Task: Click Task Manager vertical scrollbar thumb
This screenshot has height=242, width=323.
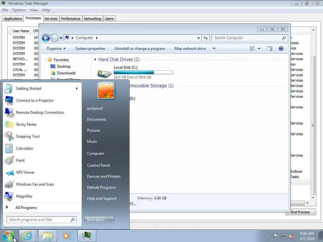Action: coord(313,125)
